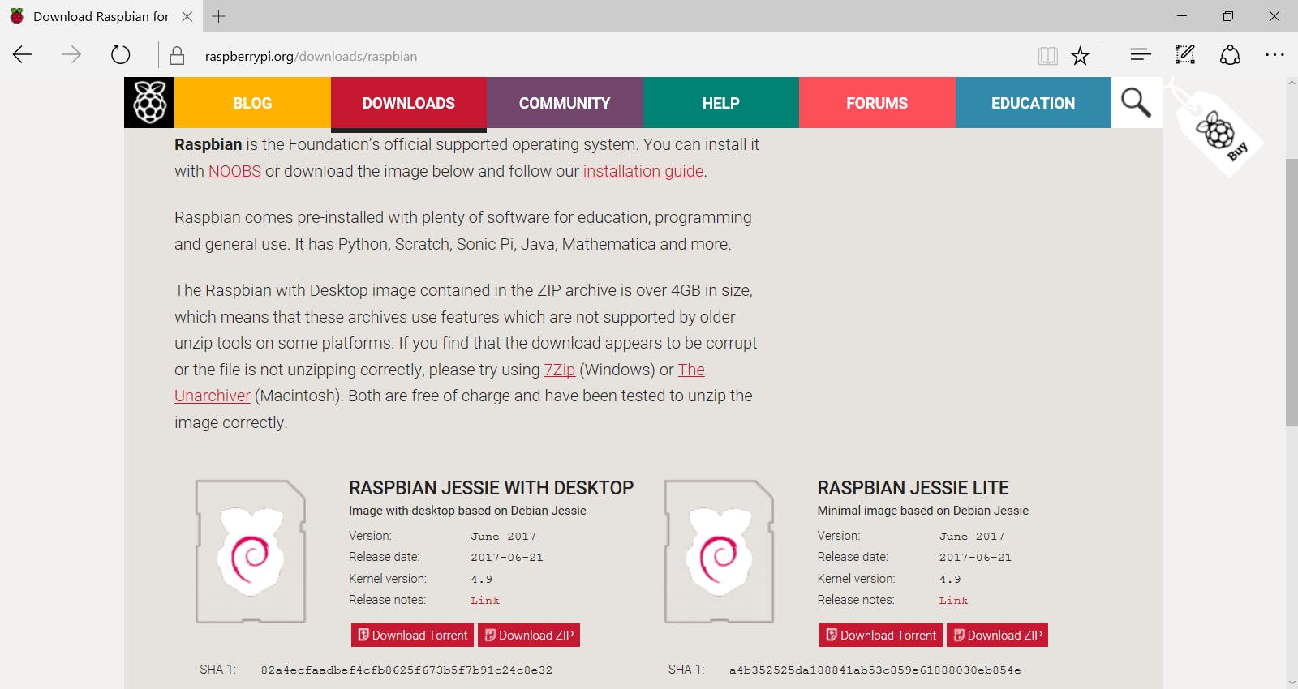Click release date 2017-06-21 for Jessie Lite
Image resolution: width=1298 pixels, height=689 pixels.
[975, 558]
